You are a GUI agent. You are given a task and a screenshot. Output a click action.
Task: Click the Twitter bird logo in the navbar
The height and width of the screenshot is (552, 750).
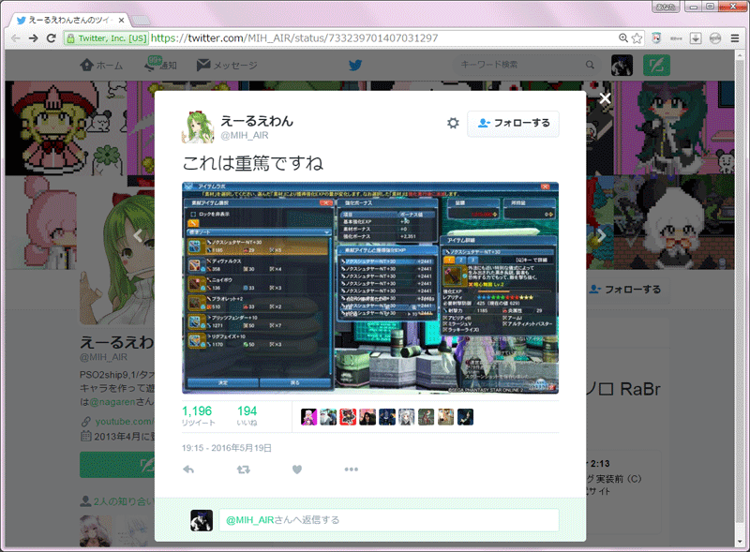pos(355,65)
